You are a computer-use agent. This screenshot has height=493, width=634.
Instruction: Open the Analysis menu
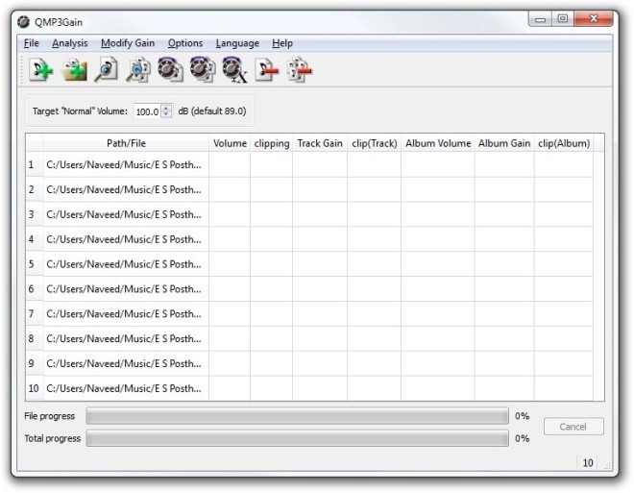click(x=69, y=43)
